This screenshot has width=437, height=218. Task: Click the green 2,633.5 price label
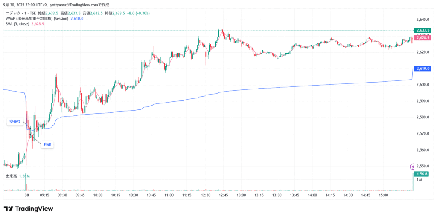coord(422,31)
